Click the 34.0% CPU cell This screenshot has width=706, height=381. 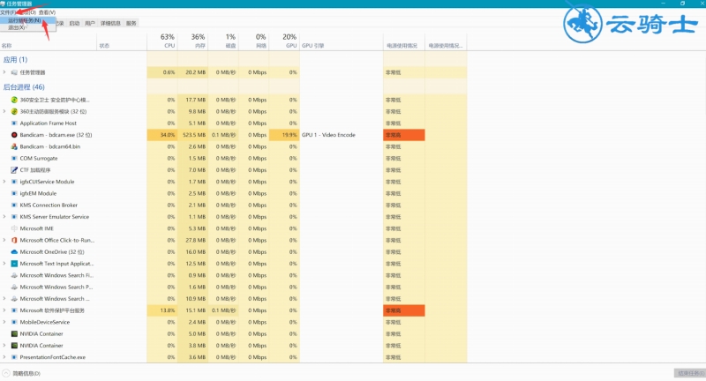click(162, 135)
